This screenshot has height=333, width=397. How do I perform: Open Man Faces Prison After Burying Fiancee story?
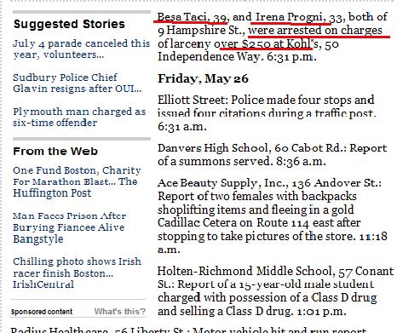(70, 227)
